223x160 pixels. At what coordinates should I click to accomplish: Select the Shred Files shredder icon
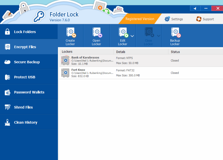(x=7, y=107)
